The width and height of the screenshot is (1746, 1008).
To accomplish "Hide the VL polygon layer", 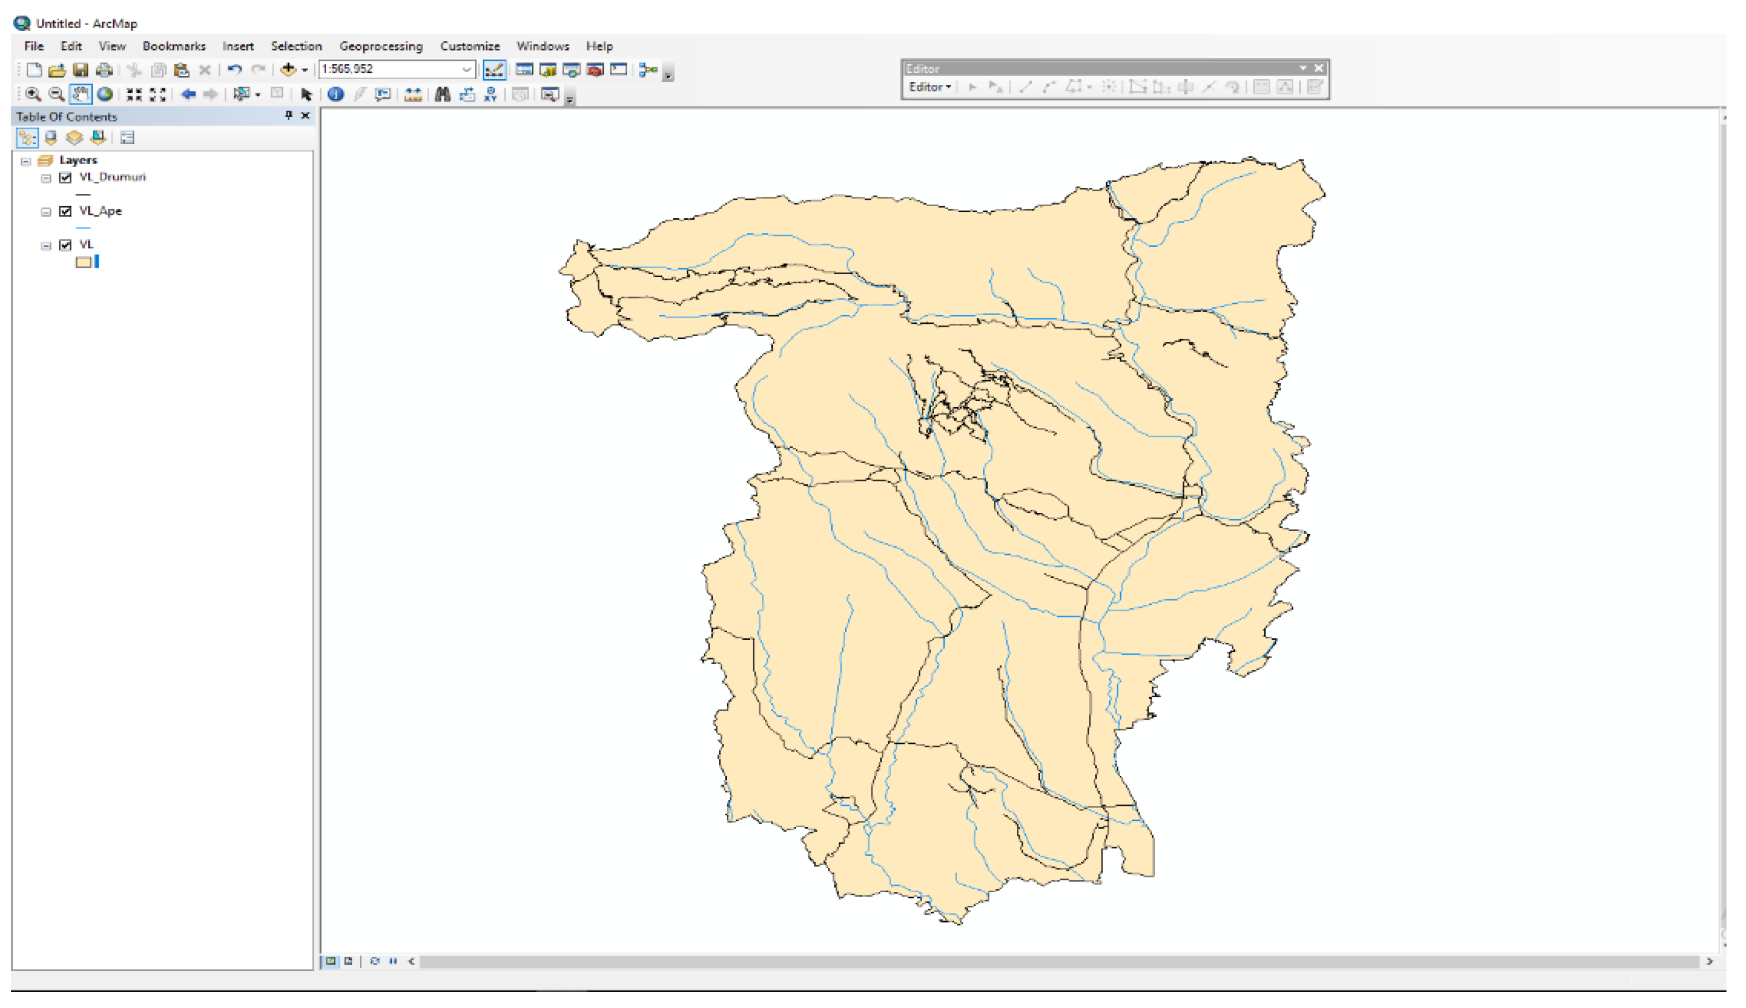I will [x=66, y=245].
